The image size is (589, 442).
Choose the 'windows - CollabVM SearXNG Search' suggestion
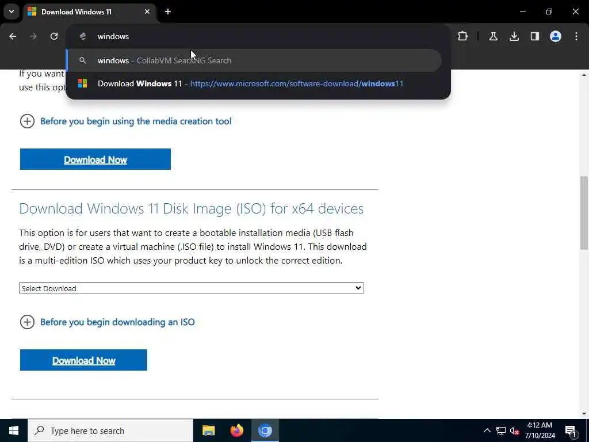coord(254,60)
